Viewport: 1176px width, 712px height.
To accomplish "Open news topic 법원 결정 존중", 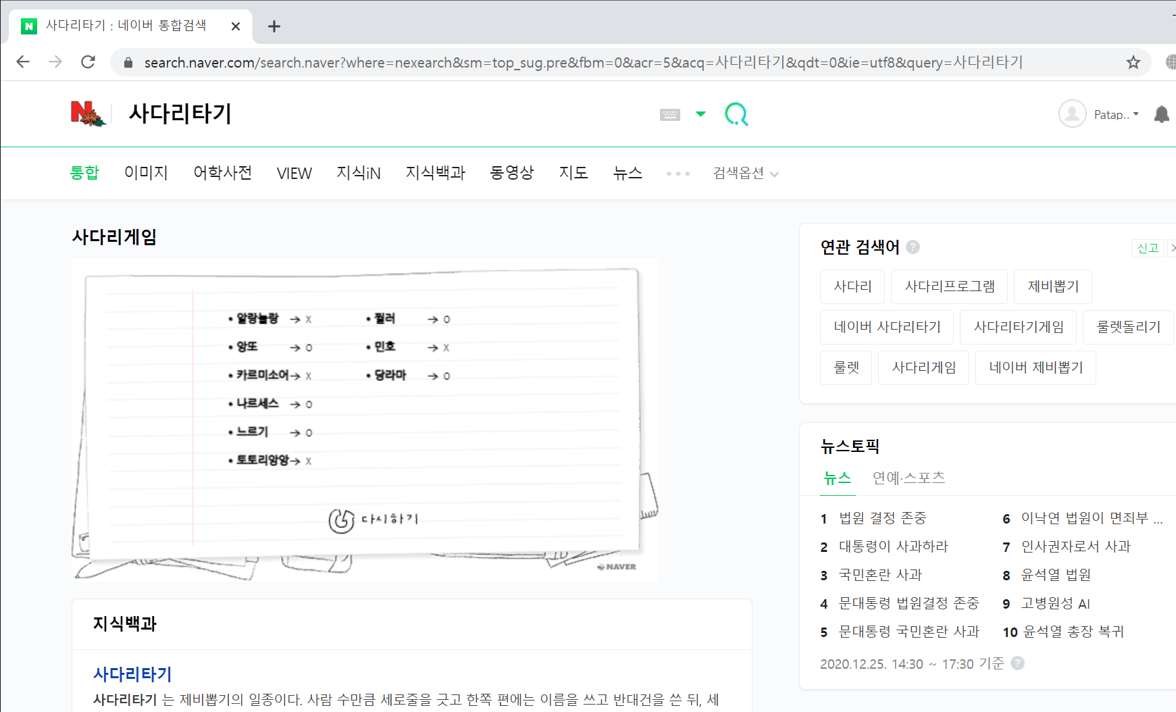I will tap(882, 518).
